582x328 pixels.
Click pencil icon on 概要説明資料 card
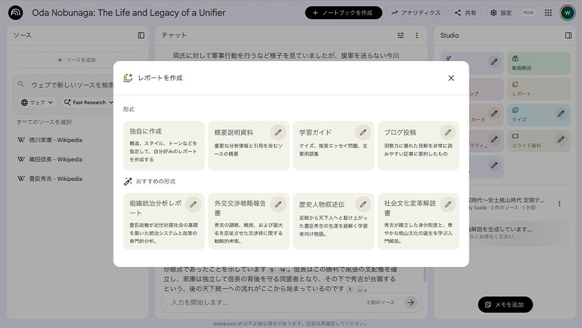coord(278,132)
